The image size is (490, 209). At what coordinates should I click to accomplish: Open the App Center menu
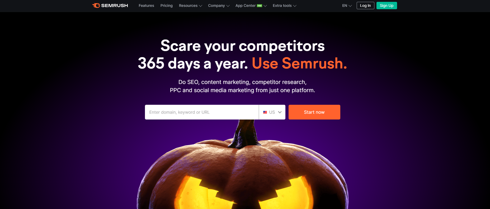point(251,6)
